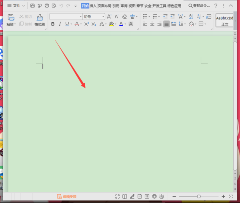Apply superscript formatting
This screenshot has height=203, width=240.
point(86,24)
